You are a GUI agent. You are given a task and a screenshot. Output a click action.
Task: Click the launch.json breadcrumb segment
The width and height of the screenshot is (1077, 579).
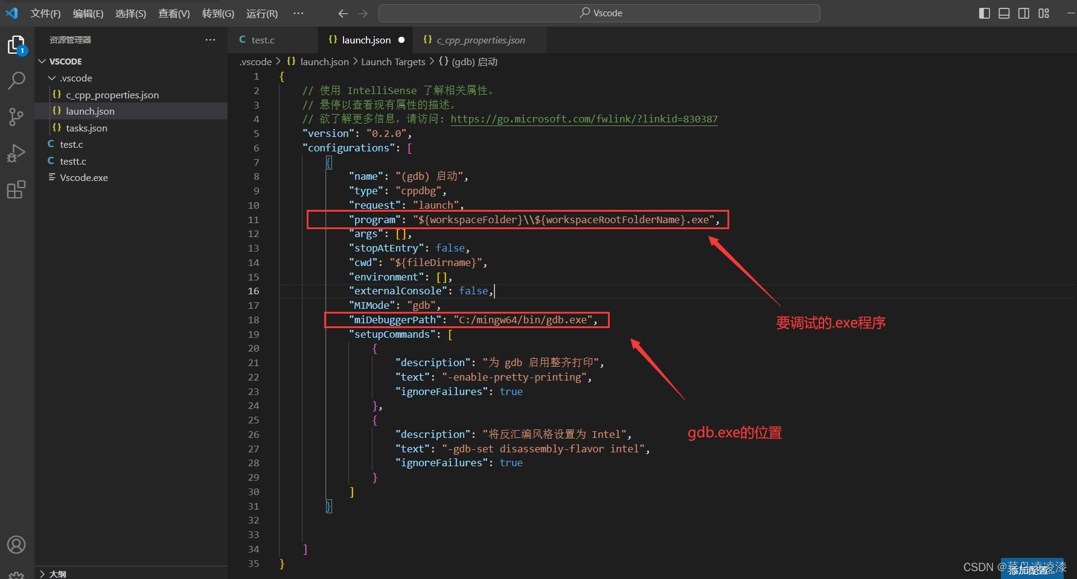pos(318,62)
